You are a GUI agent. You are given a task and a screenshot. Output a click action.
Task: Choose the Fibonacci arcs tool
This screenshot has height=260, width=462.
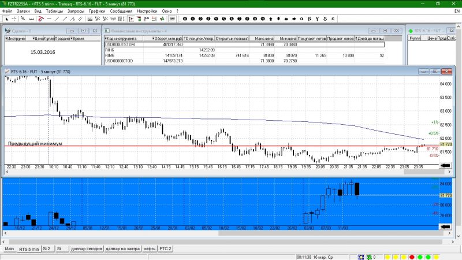coord(113,19)
